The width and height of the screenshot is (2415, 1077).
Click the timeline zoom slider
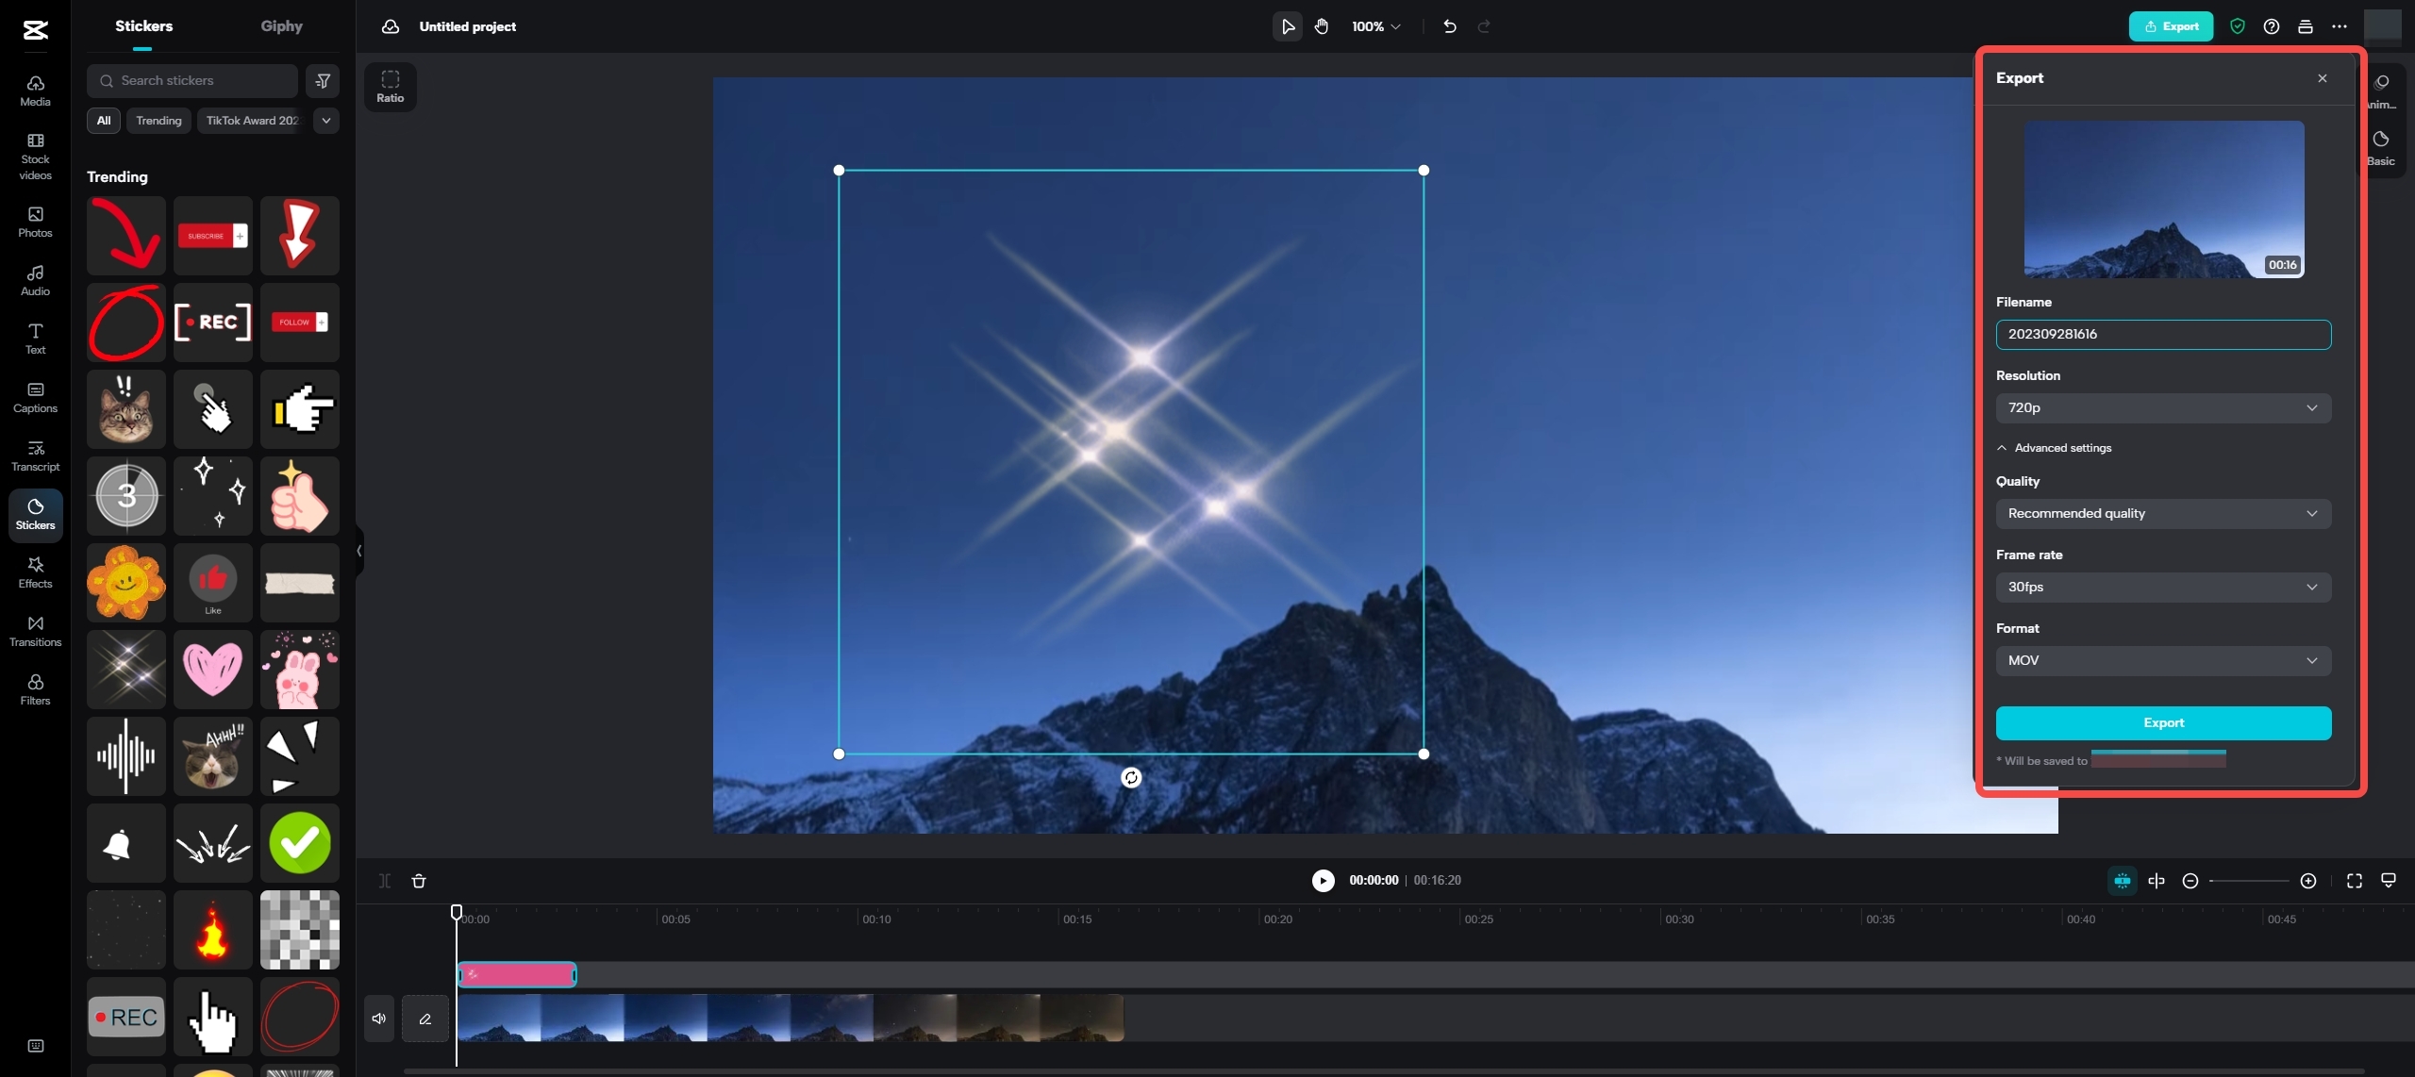(2248, 880)
